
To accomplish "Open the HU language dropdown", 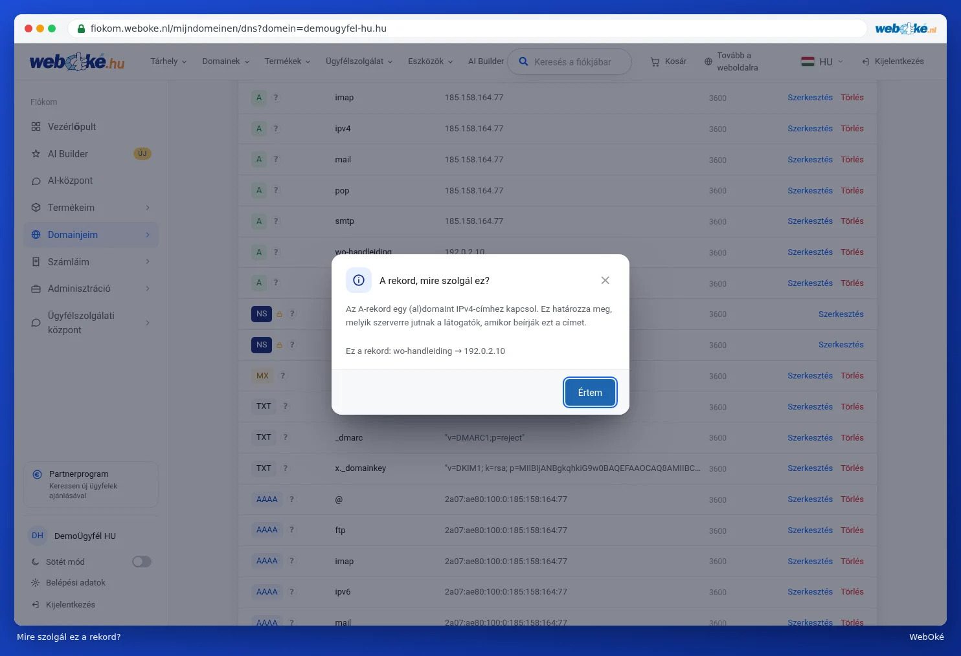I will (822, 61).
